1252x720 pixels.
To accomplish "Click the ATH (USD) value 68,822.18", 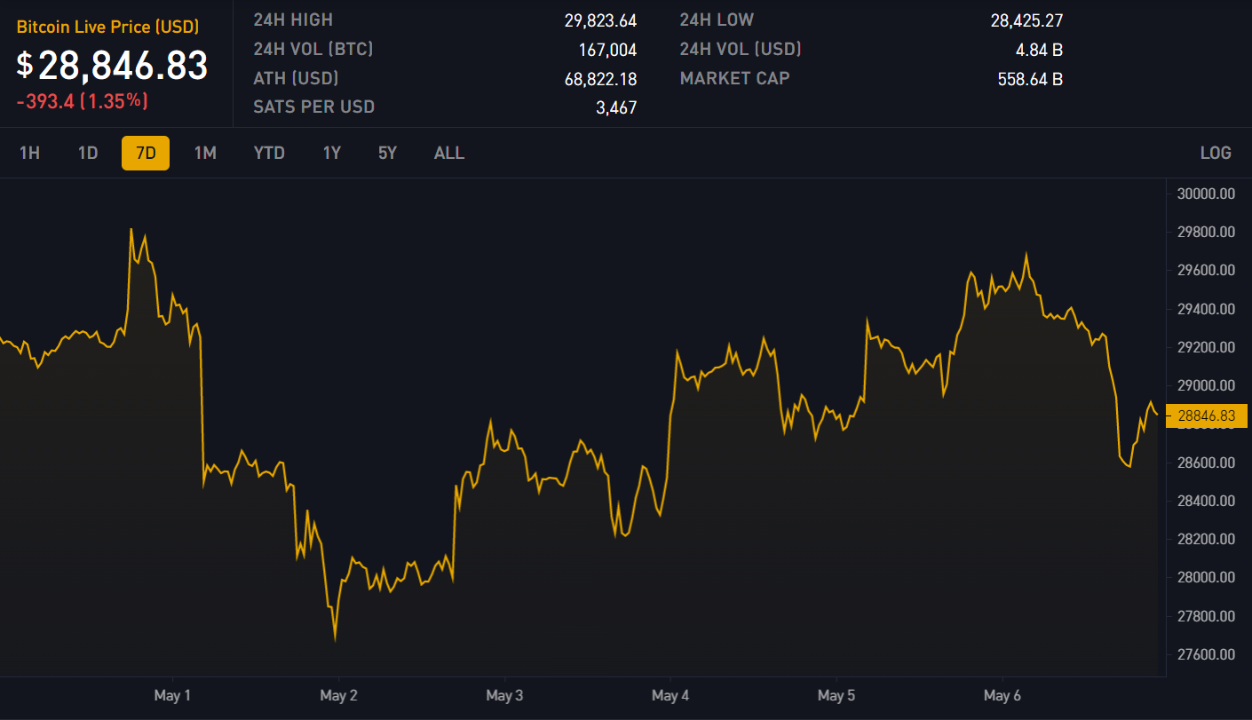I will pos(600,79).
